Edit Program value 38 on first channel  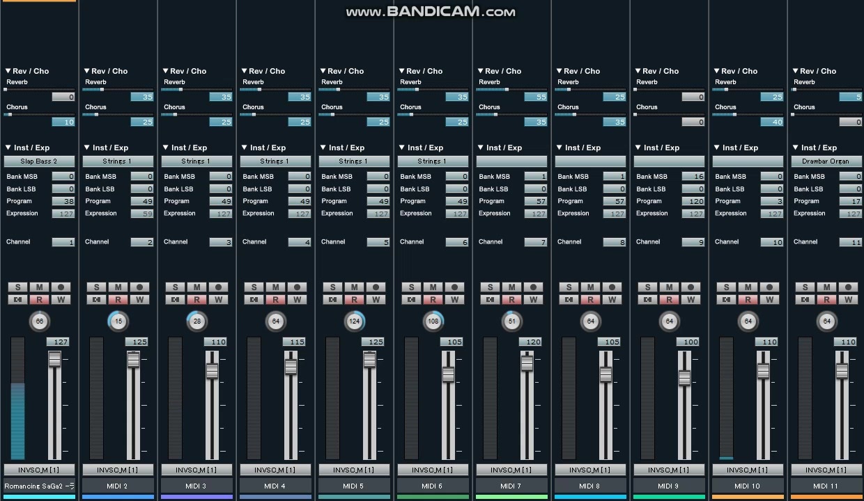tap(63, 201)
